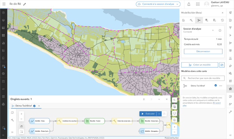Collapse the right toolbar

230,135
